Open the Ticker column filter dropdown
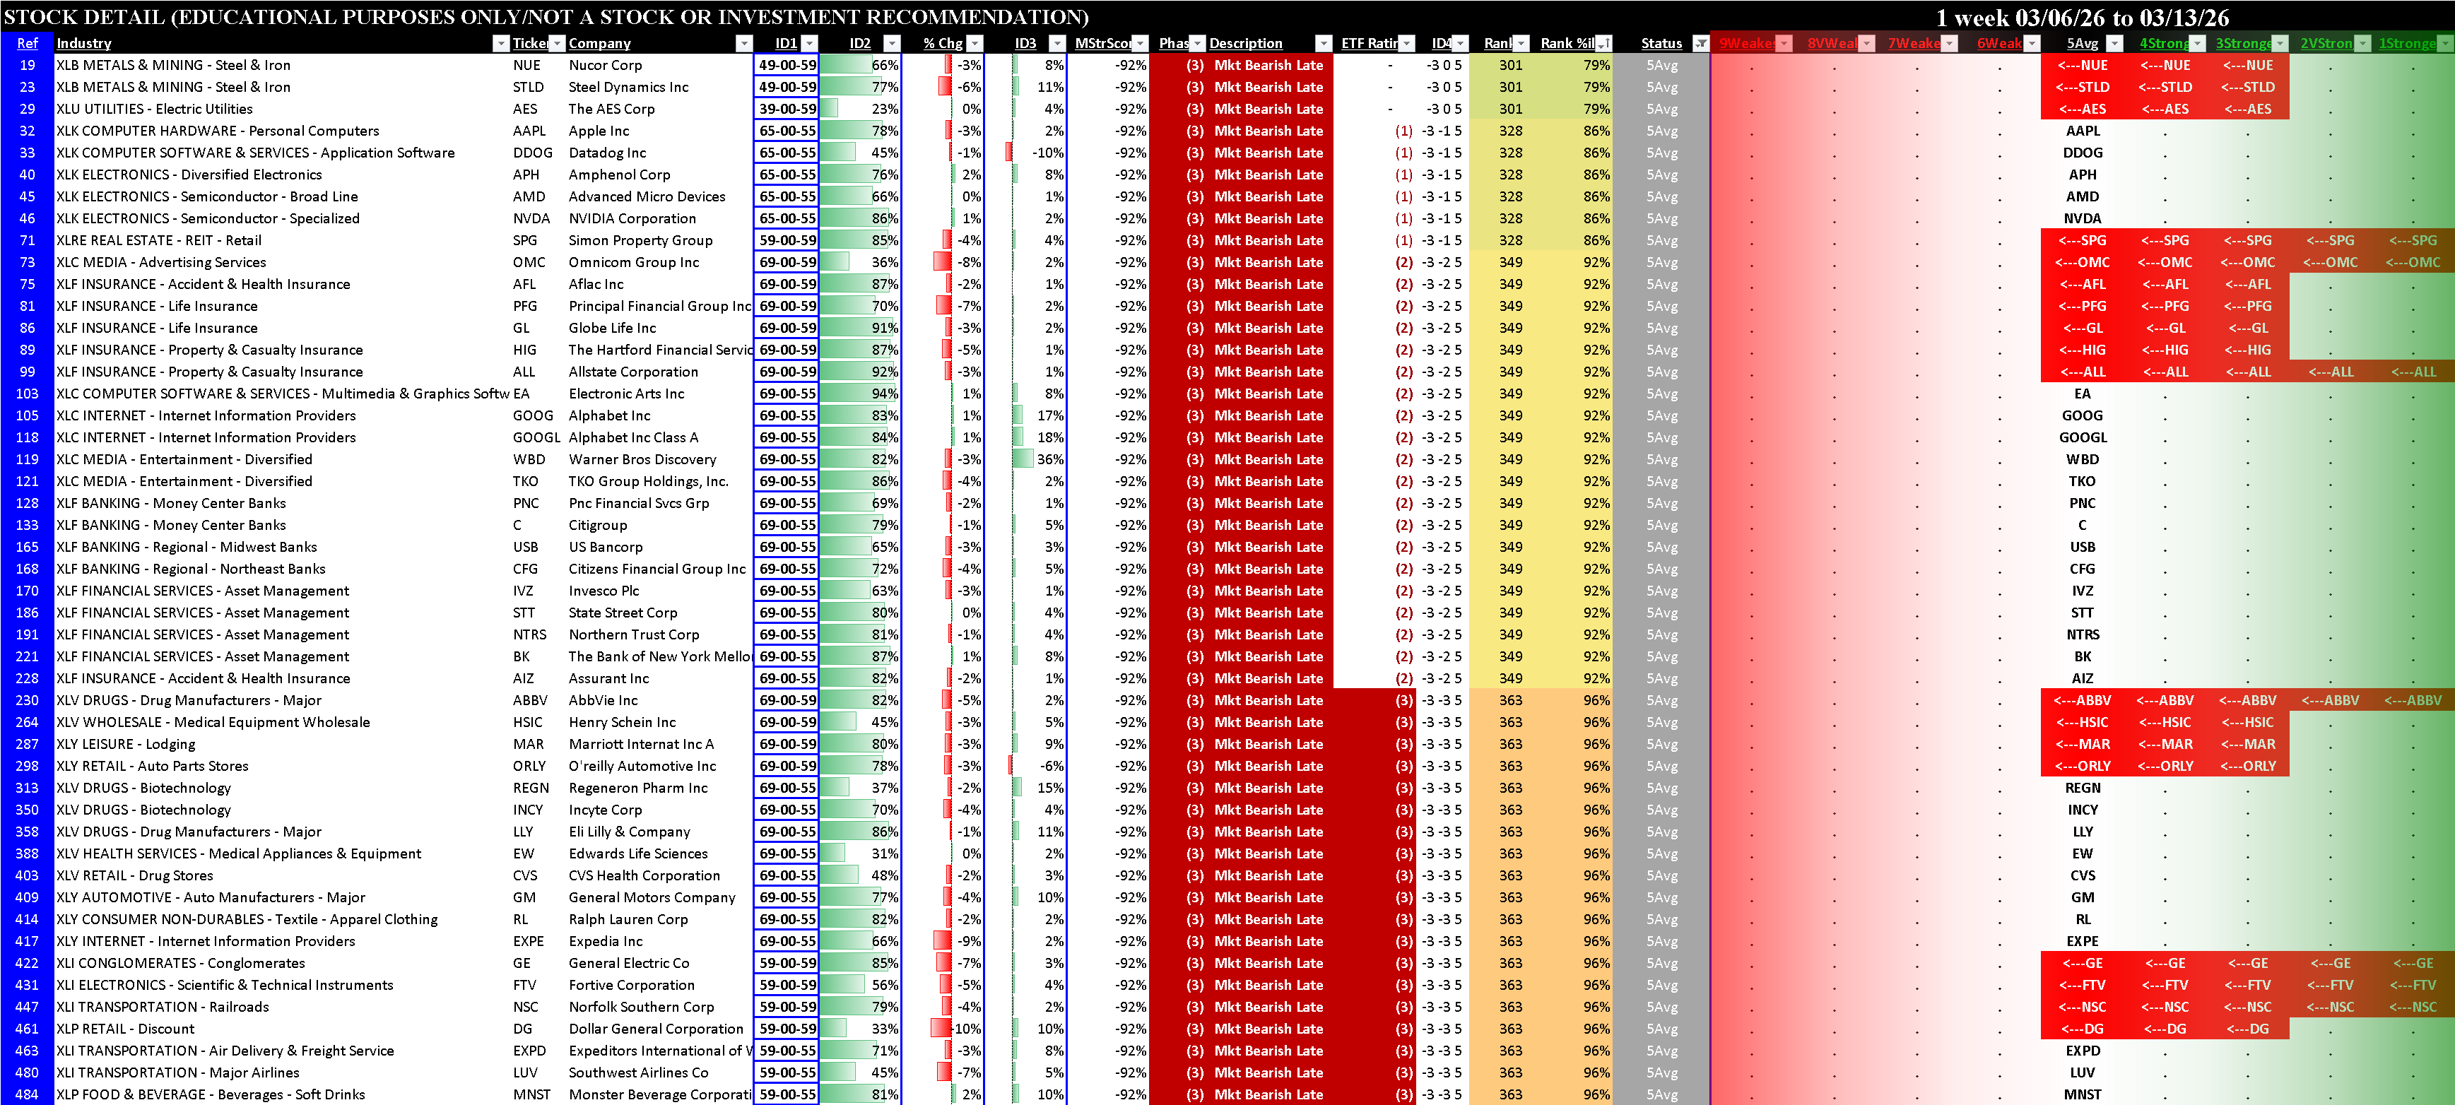The width and height of the screenshot is (2455, 1105). click(557, 43)
